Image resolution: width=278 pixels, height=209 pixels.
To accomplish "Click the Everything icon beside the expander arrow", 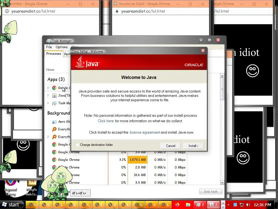I will point(54,137).
